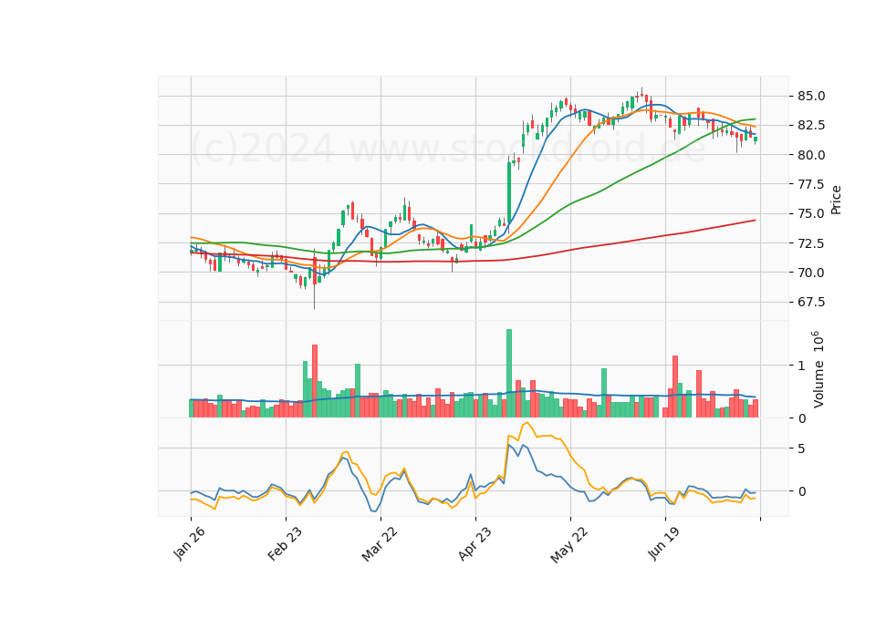Click the 'Volume 10⁶' axis title
Viewport: 876px width, 629px height.
pyautogui.click(x=818, y=369)
